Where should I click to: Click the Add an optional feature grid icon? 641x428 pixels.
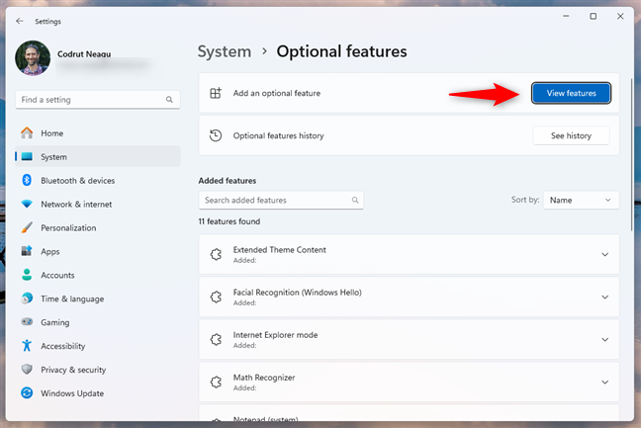point(216,93)
